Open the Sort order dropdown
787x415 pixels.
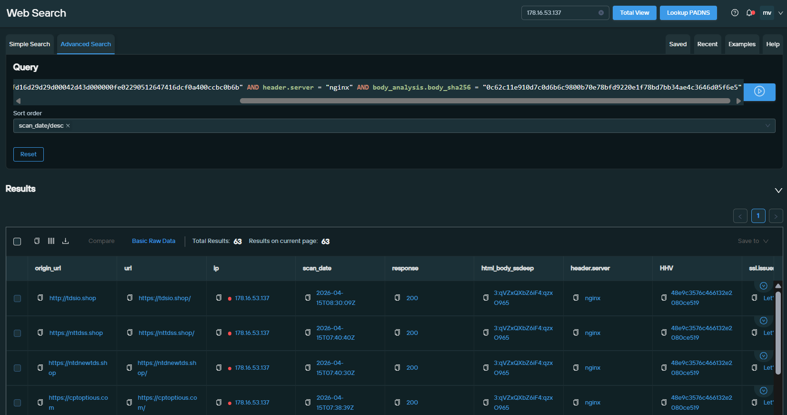(x=394, y=126)
